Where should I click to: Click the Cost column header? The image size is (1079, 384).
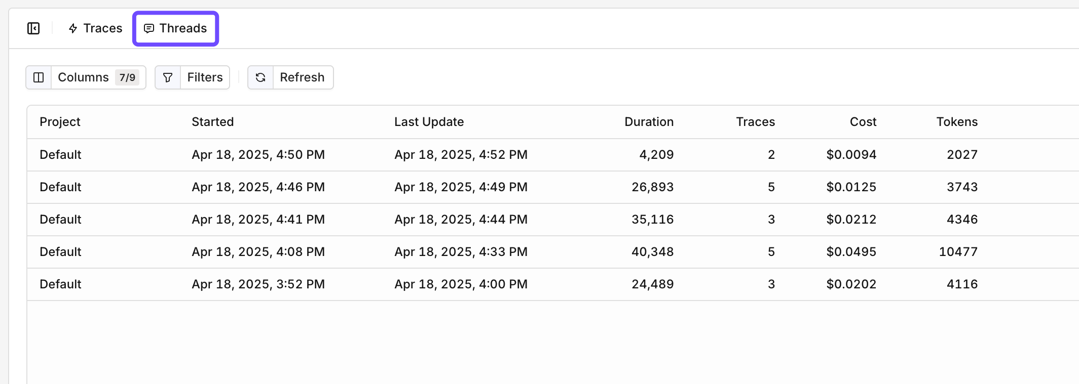pos(863,122)
